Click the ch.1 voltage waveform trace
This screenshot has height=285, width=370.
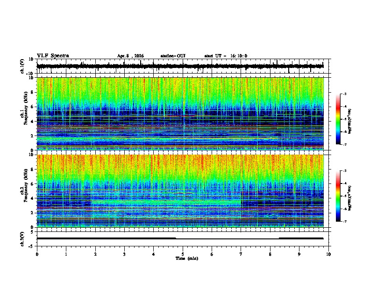click(180, 66)
